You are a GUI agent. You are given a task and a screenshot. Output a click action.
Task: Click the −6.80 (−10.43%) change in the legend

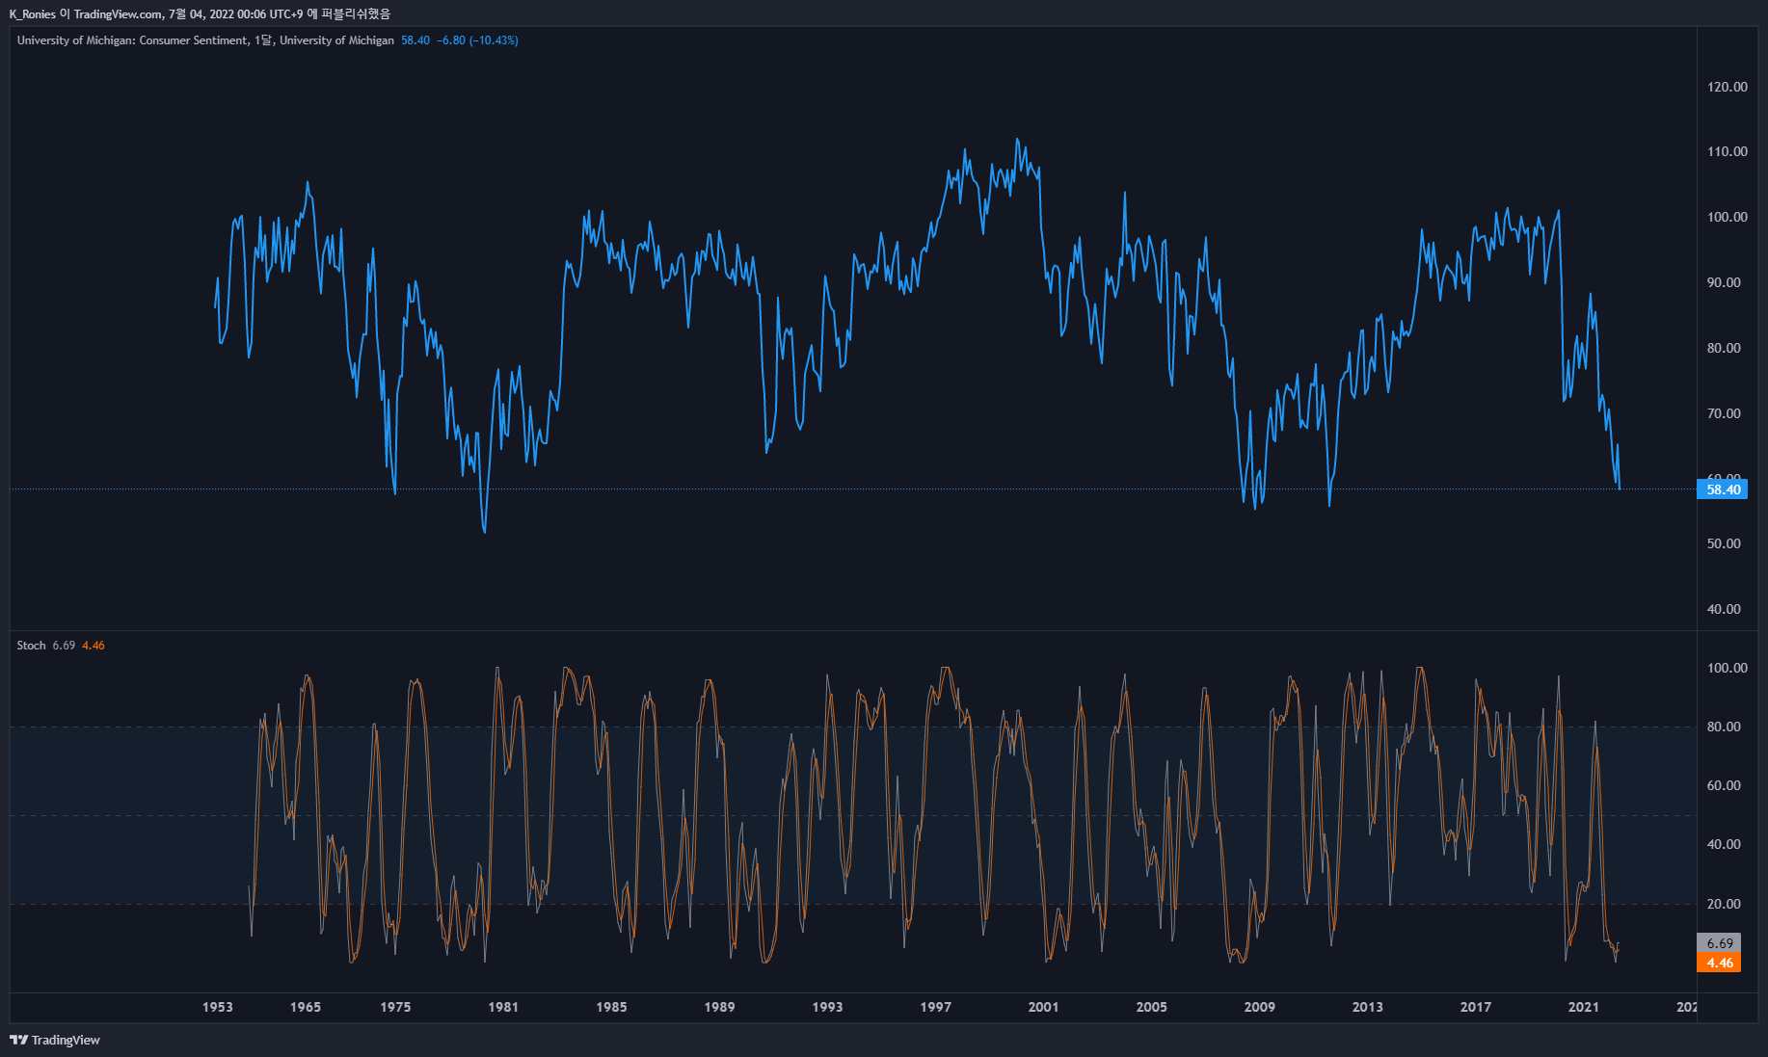click(x=477, y=40)
